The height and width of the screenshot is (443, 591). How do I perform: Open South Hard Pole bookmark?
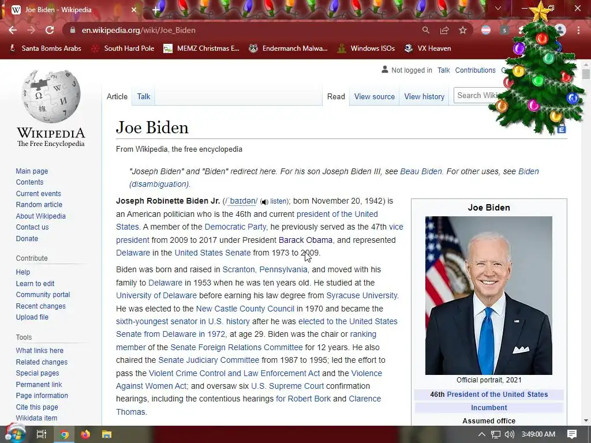coord(124,48)
